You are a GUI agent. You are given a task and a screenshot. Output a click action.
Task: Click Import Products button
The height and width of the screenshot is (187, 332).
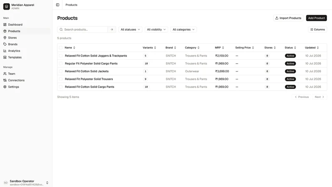coord(288,18)
